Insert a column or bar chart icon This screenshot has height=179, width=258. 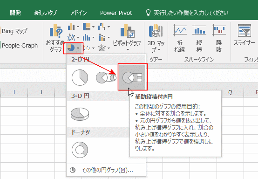point(71,27)
